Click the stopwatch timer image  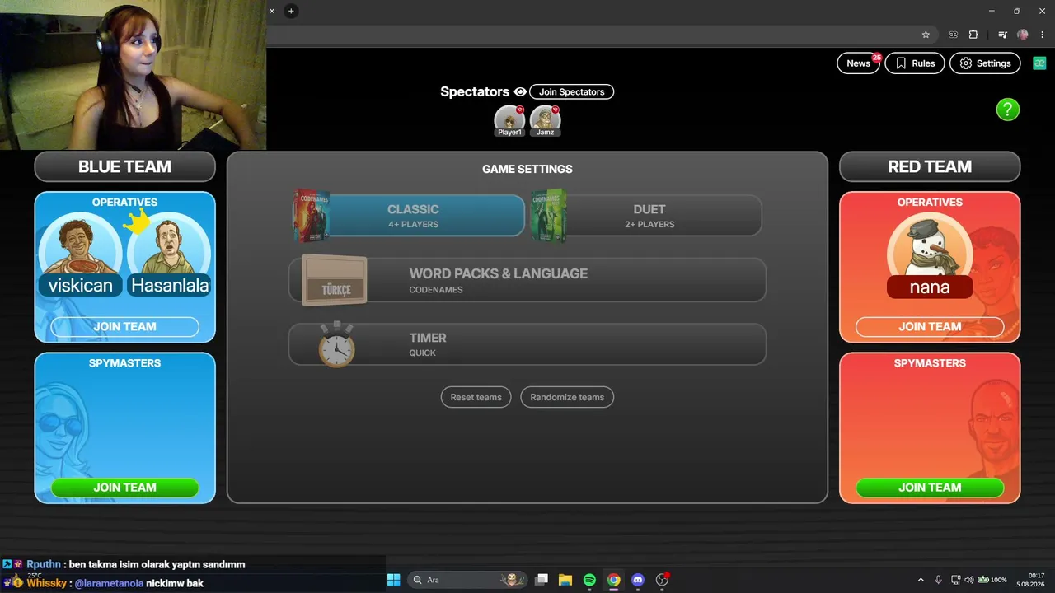tap(337, 345)
